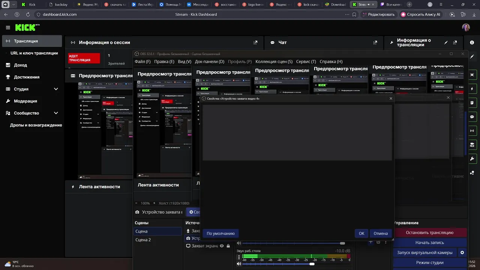Open the Вид (V) menu in OBS
This screenshot has width=480, height=270.
pyautogui.click(x=184, y=61)
